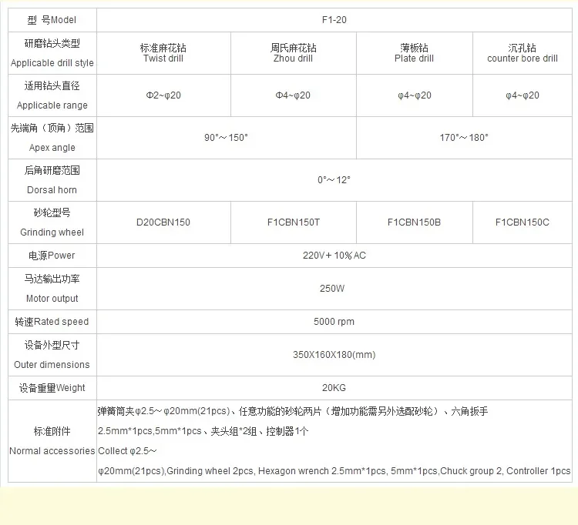Select the 'Zhou drill' cell

click(x=293, y=53)
